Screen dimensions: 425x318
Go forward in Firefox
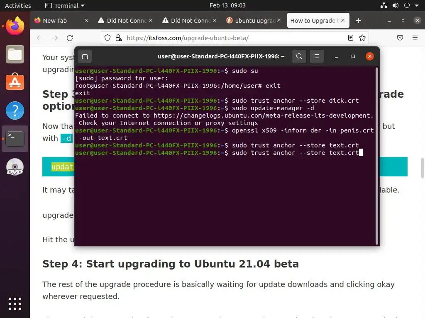pyautogui.click(x=55, y=38)
